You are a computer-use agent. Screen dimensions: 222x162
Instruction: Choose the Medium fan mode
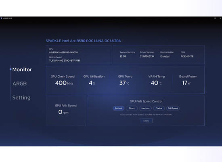click(145, 108)
